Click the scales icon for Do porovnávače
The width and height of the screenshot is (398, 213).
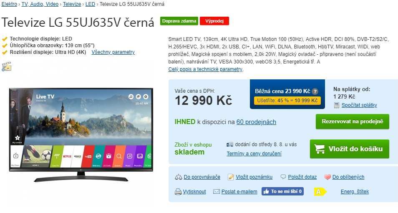pos(179,177)
